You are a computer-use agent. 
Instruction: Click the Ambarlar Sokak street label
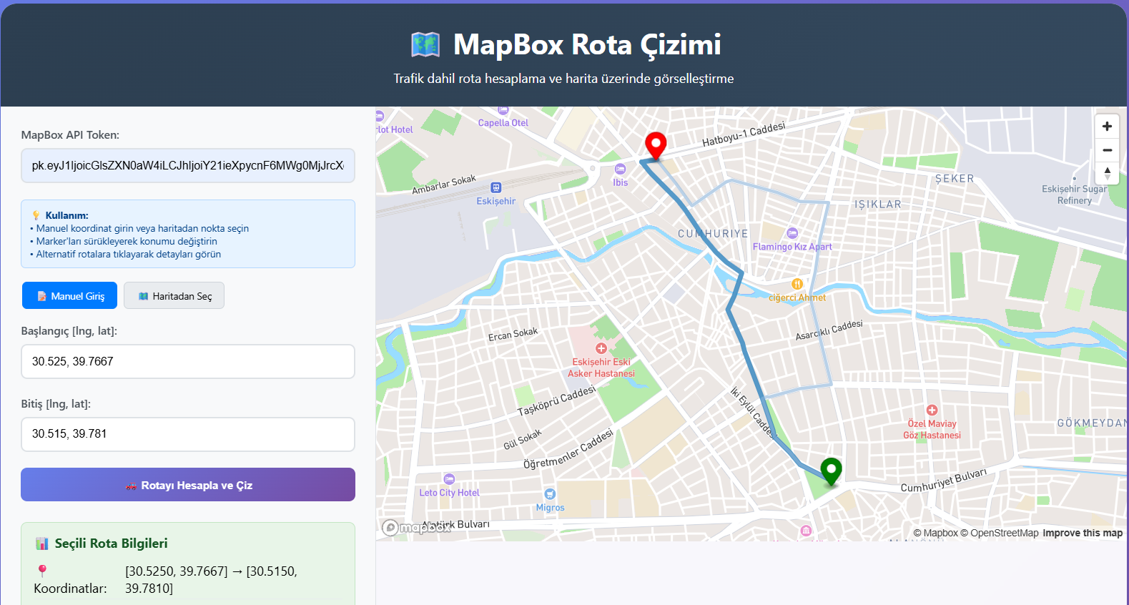(x=444, y=185)
